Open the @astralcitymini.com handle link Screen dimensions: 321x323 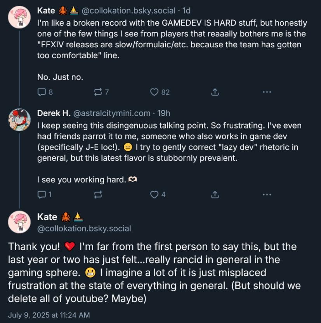(111, 113)
